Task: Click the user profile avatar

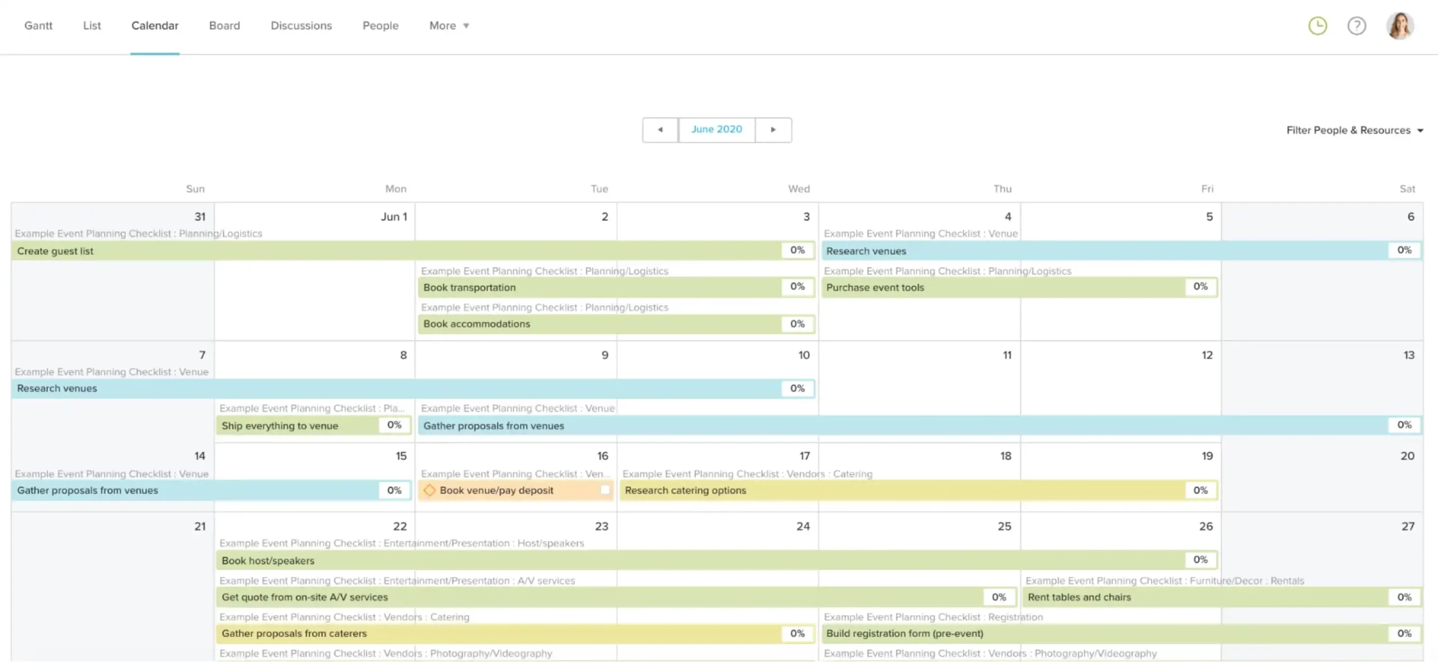Action: pos(1400,25)
